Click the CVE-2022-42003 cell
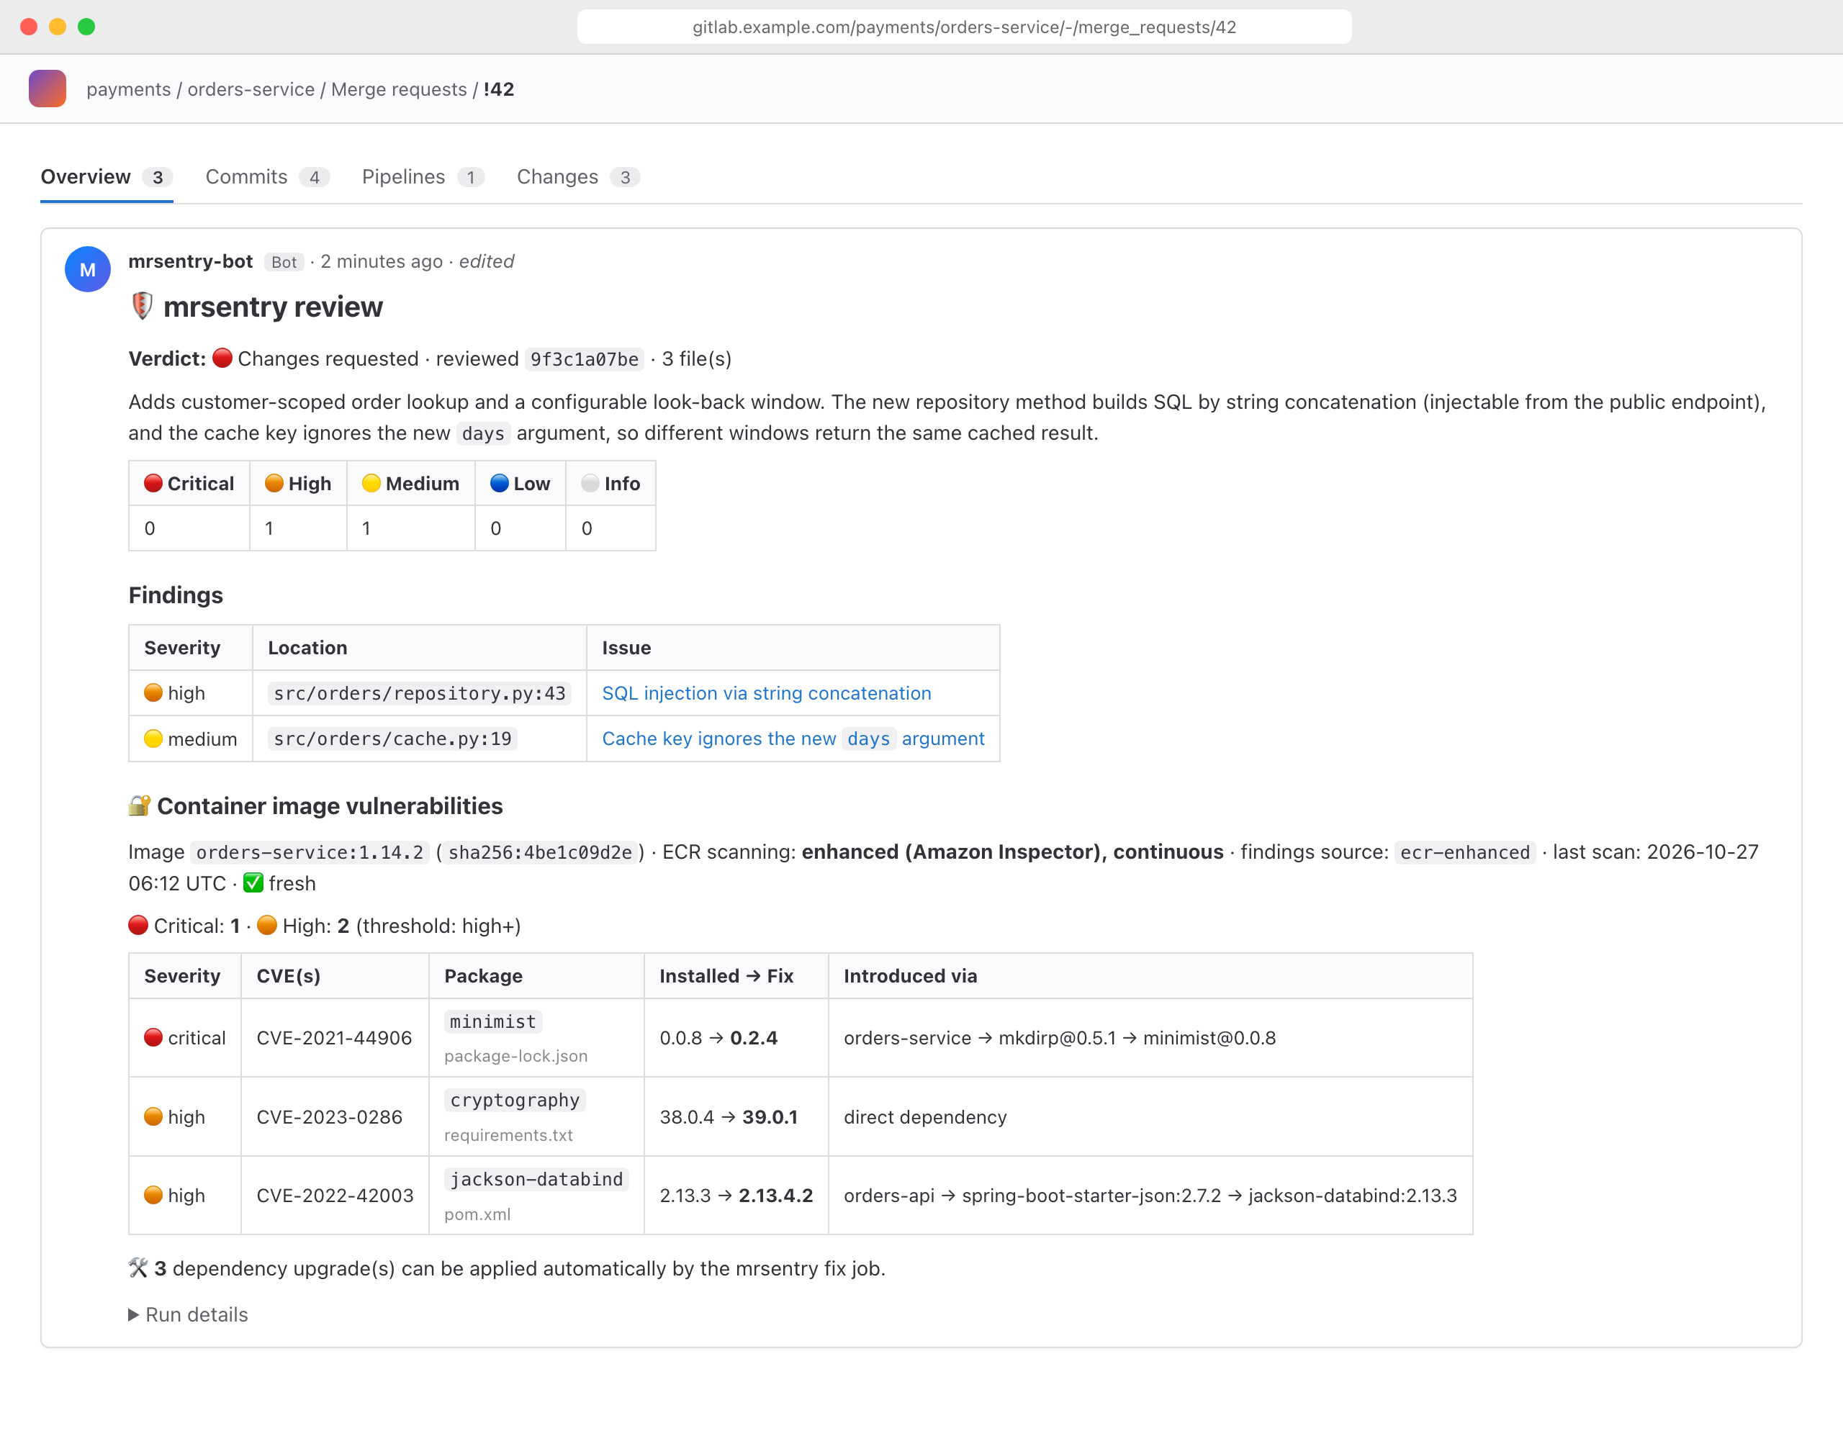Screen dimensions: 1843x1454 click(x=335, y=1195)
